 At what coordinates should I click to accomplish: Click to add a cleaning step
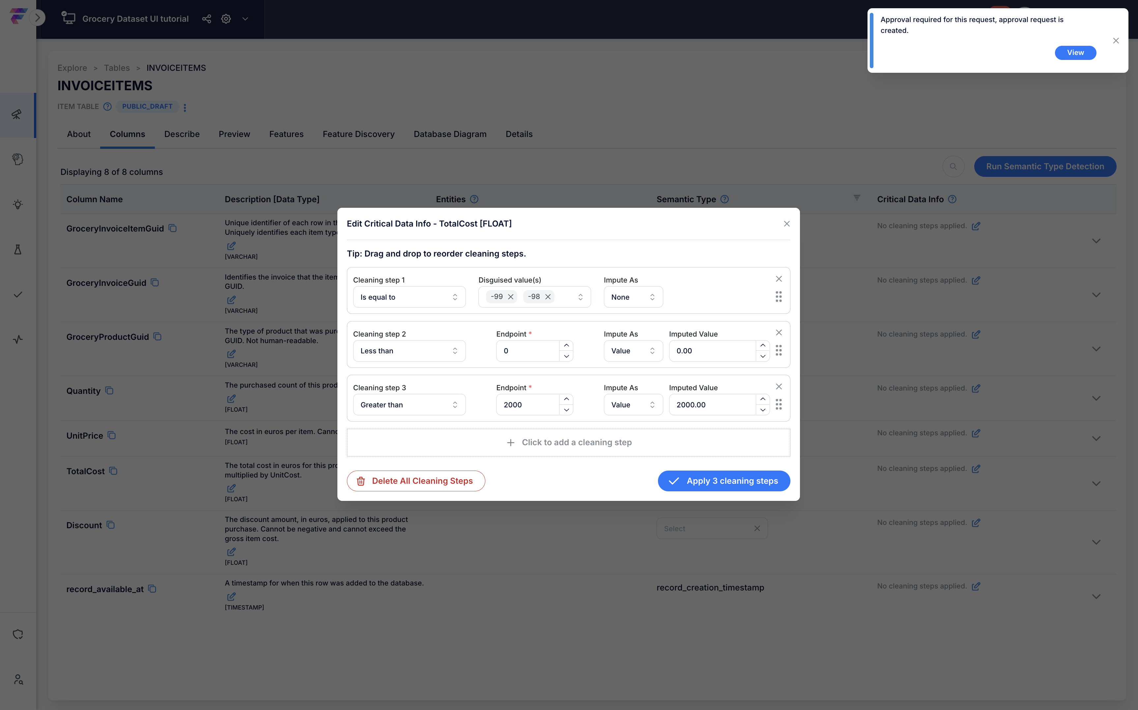coord(568,442)
